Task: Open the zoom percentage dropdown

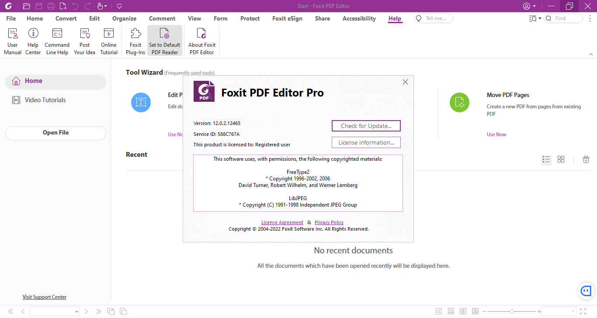Action: point(572,311)
